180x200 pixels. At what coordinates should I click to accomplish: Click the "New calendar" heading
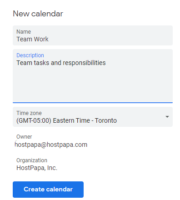coord(38,14)
